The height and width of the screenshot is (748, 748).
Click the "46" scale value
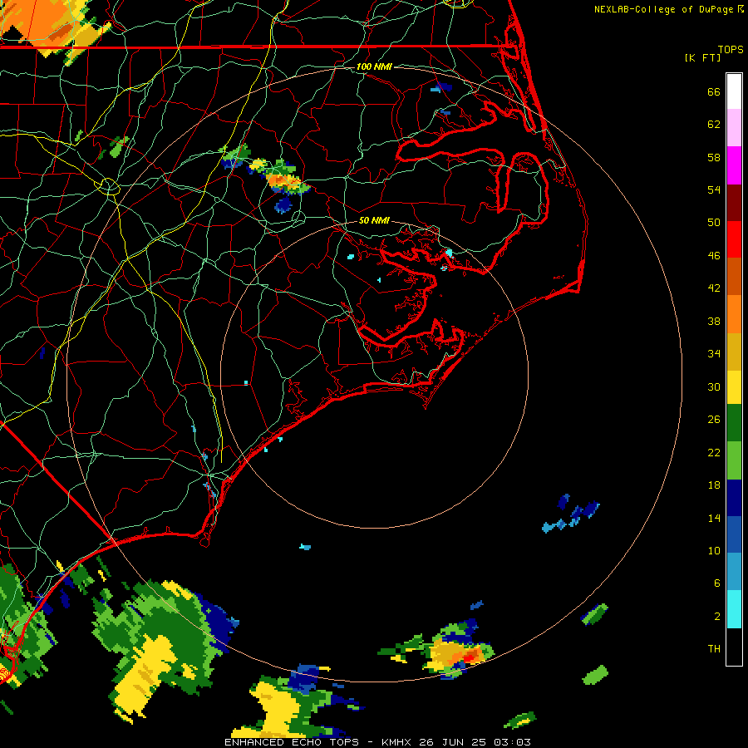pyautogui.click(x=714, y=256)
